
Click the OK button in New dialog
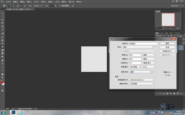[167, 44]
